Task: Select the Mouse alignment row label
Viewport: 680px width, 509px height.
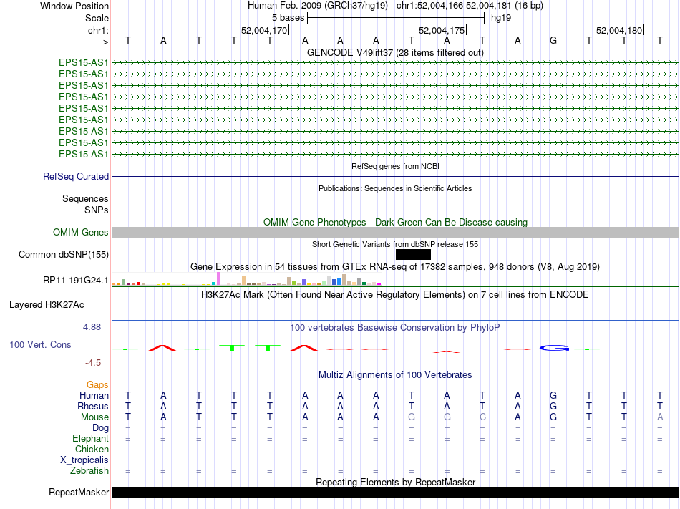Action: pyautogui.click(x=94, y=417)
